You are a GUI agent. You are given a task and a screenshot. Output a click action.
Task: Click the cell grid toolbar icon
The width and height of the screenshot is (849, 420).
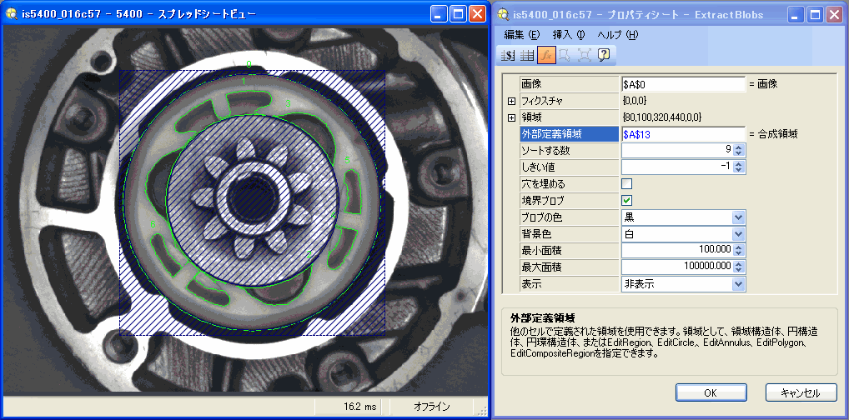tap(526, 55)
